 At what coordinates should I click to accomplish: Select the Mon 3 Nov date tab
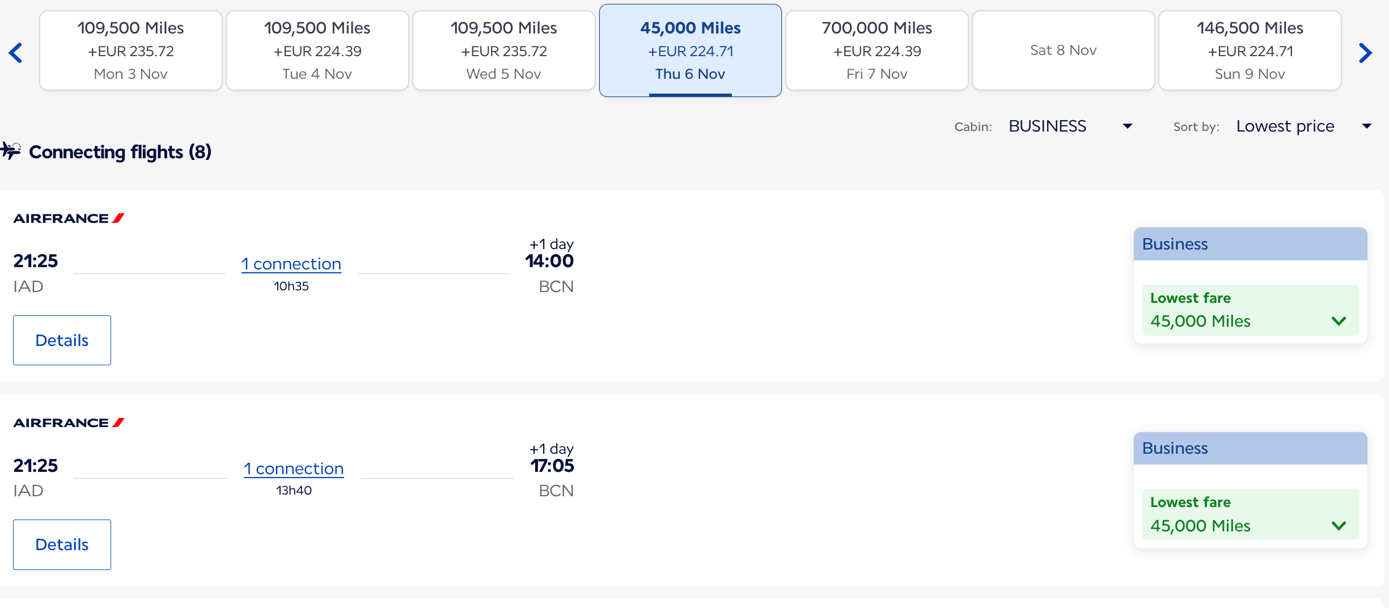click(130, 50)
